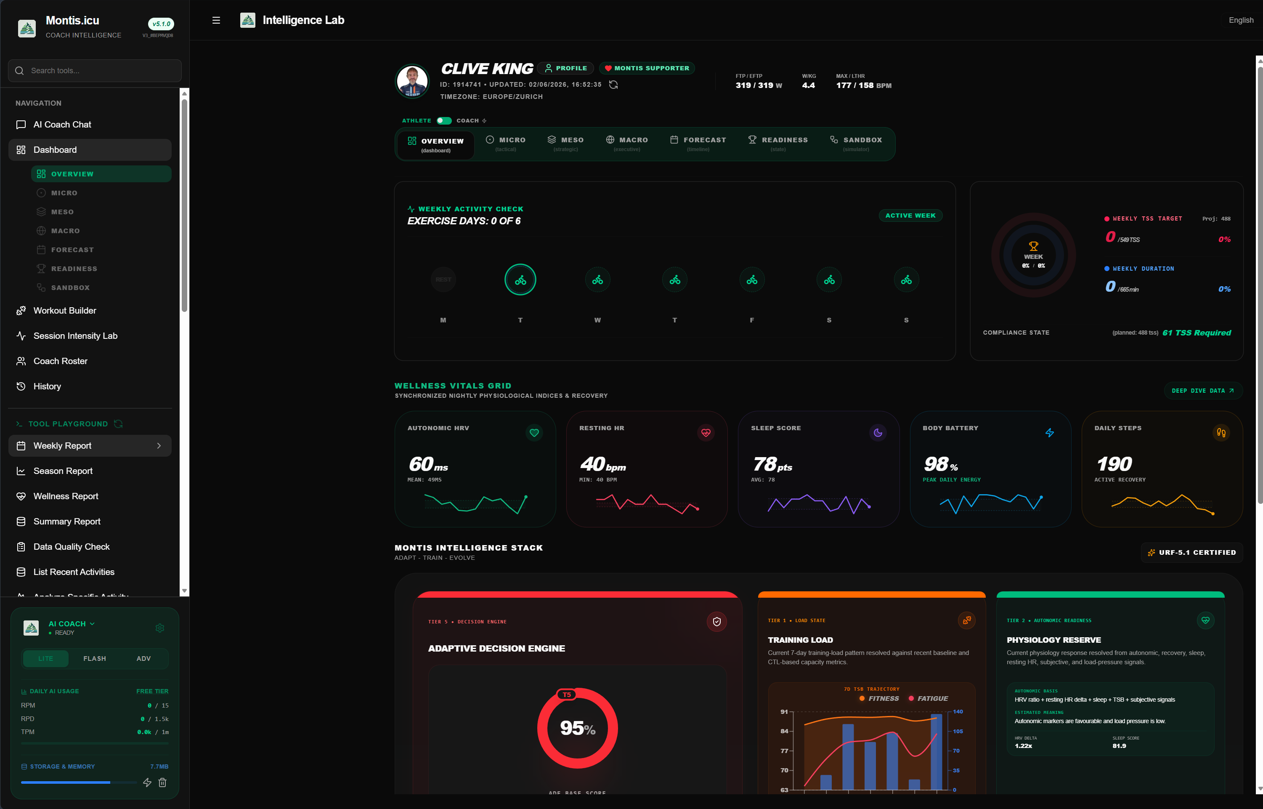
Task: Click the PROFILE button
Action: [566, 68]
